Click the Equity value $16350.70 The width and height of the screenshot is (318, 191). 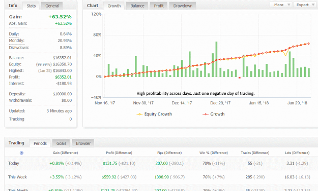point(62,64)
